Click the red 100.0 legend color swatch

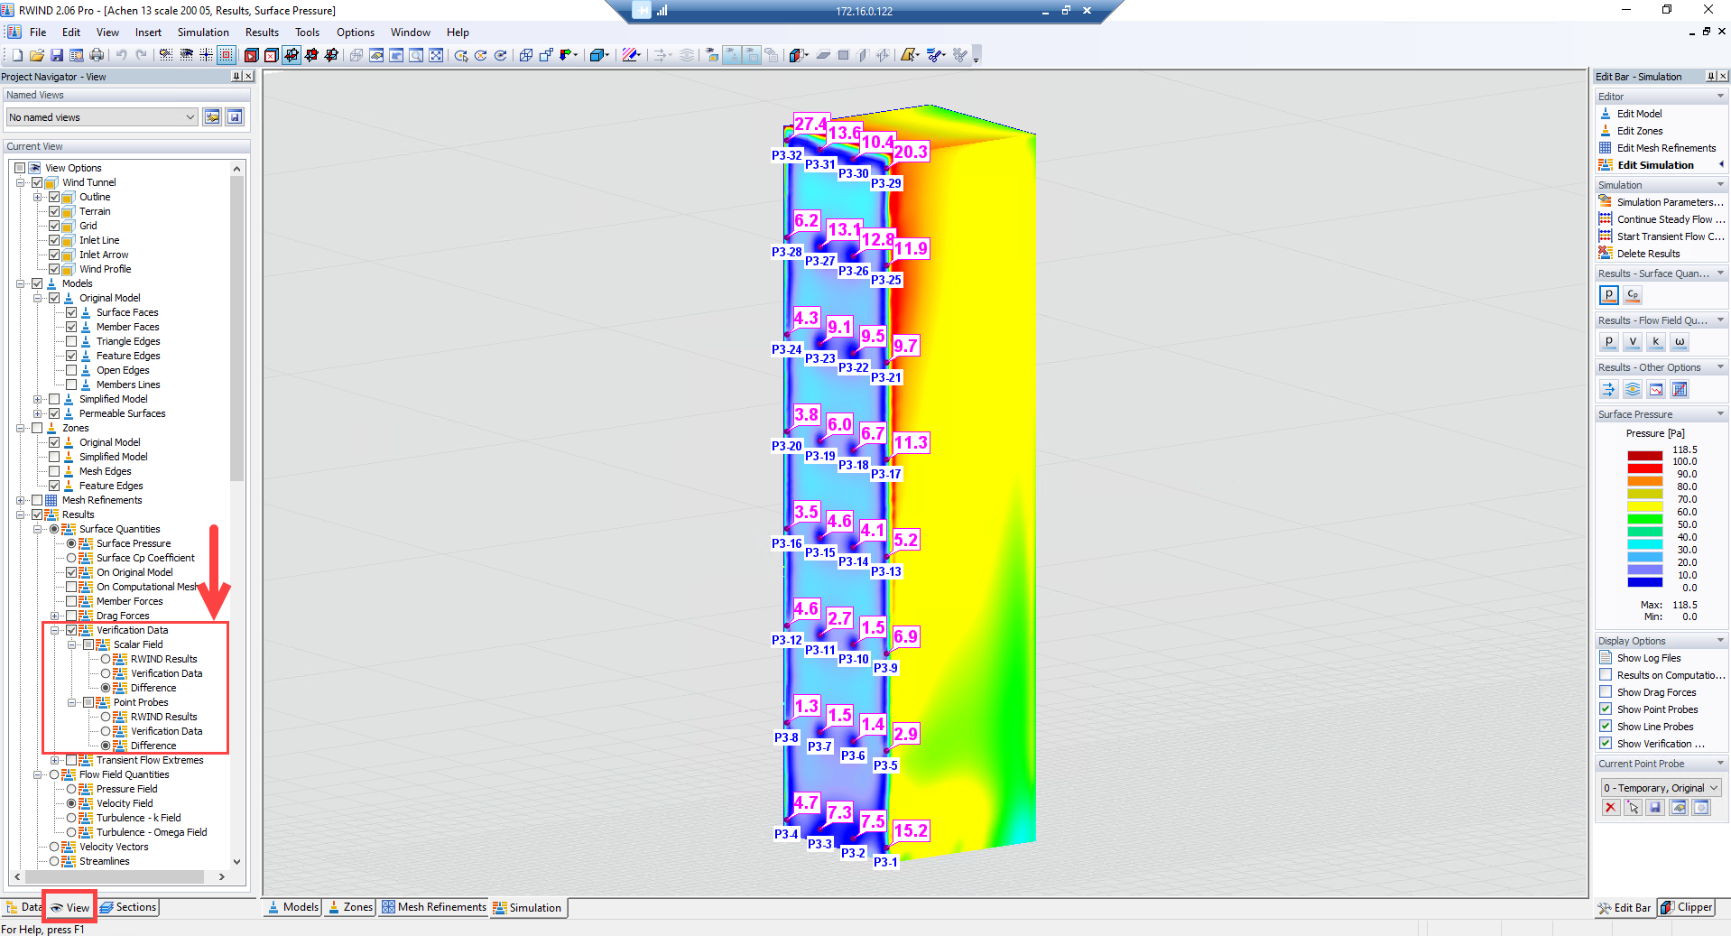pos(1644,468)
